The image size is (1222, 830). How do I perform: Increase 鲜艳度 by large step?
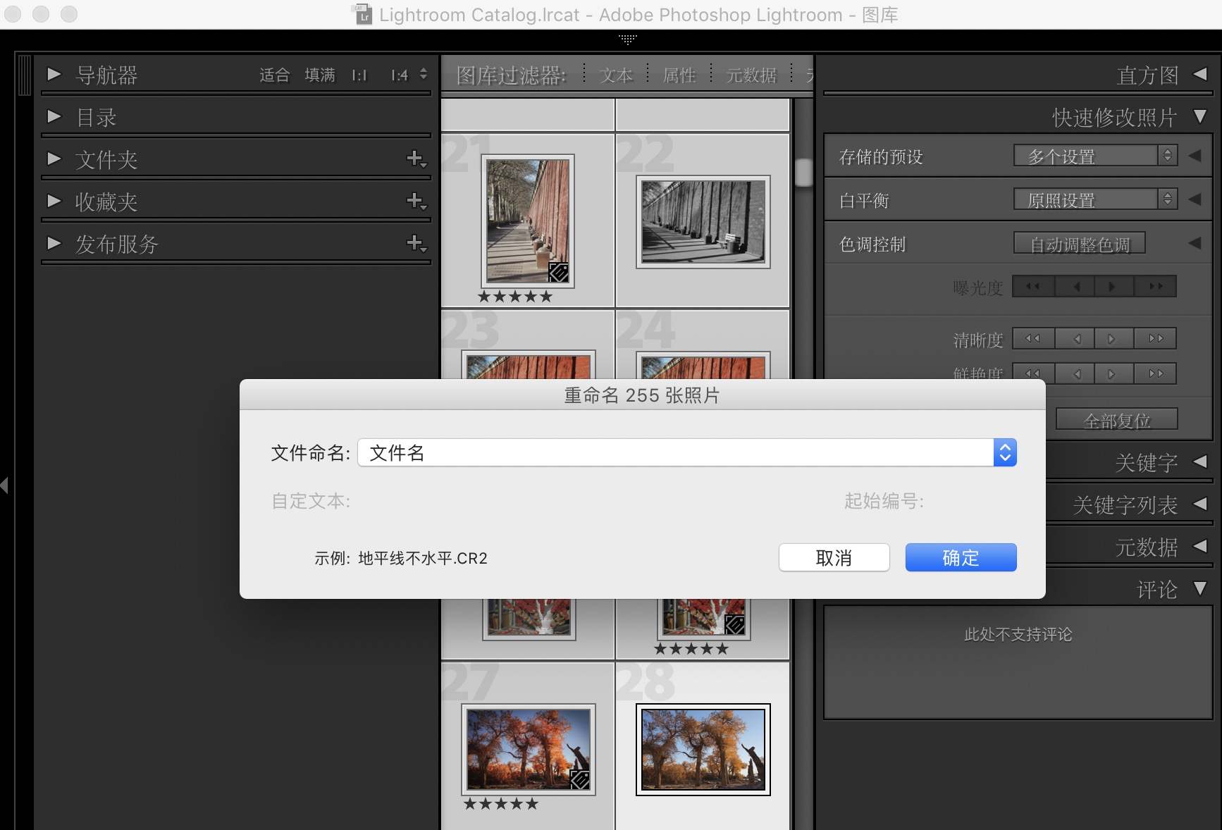[1156, 373]
